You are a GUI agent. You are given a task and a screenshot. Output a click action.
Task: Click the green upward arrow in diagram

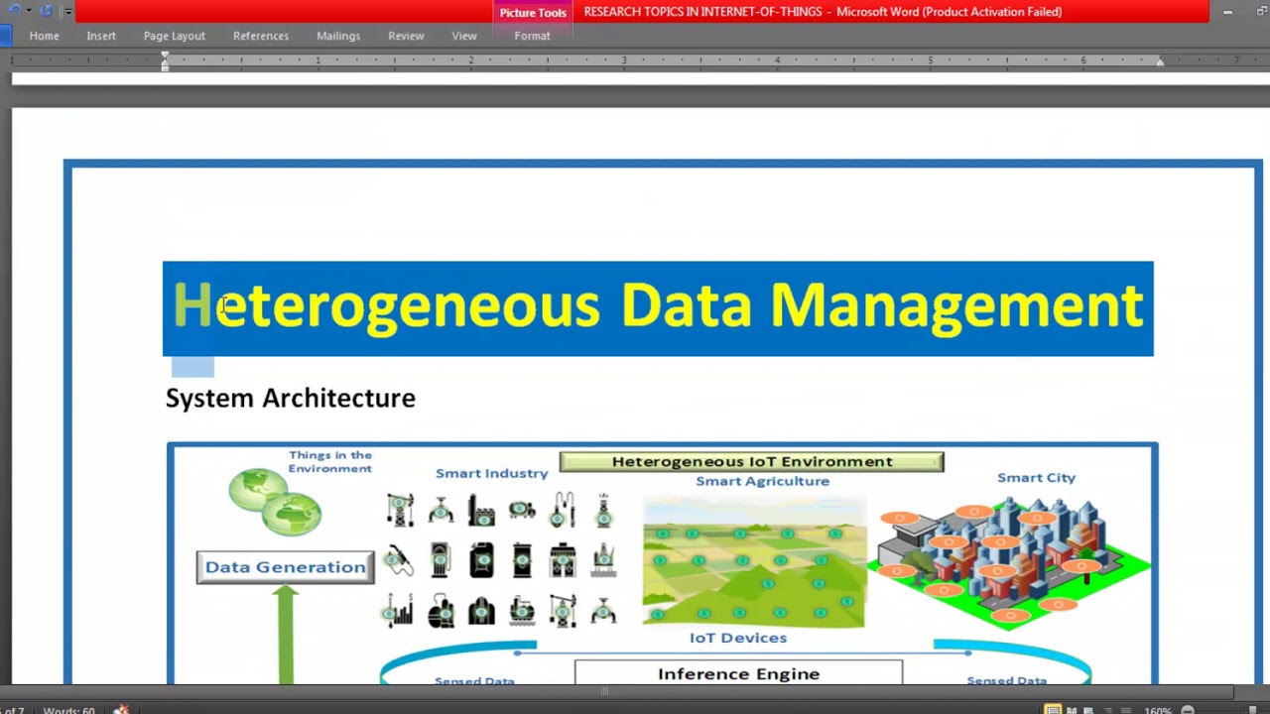tap(286, 635)
